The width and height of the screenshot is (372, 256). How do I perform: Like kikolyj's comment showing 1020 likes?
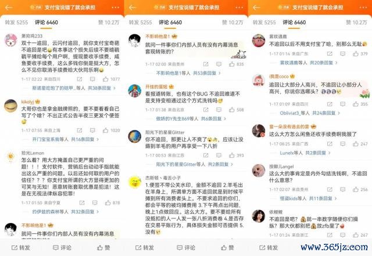tap(106, 130)
